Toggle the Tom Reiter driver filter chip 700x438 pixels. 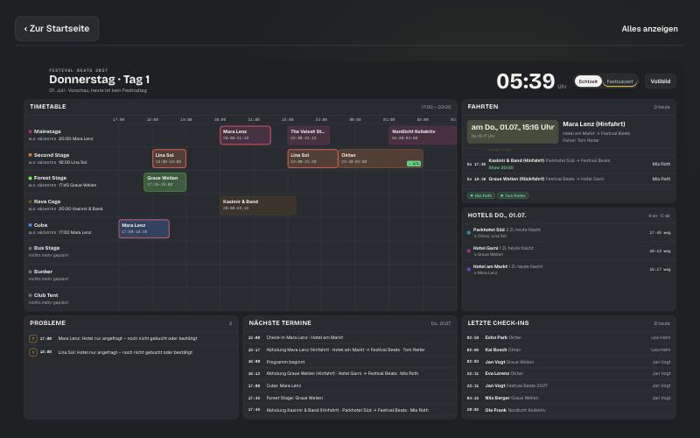pos(513,195)
